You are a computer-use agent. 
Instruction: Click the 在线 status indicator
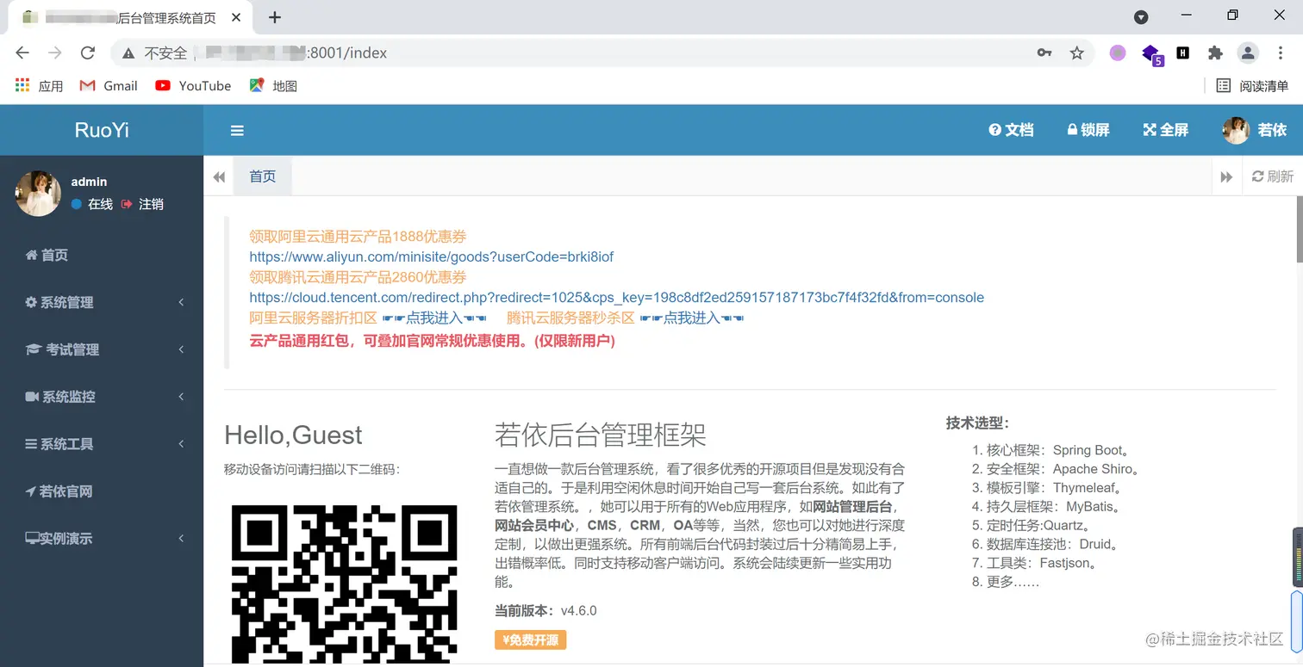(92, 204)
